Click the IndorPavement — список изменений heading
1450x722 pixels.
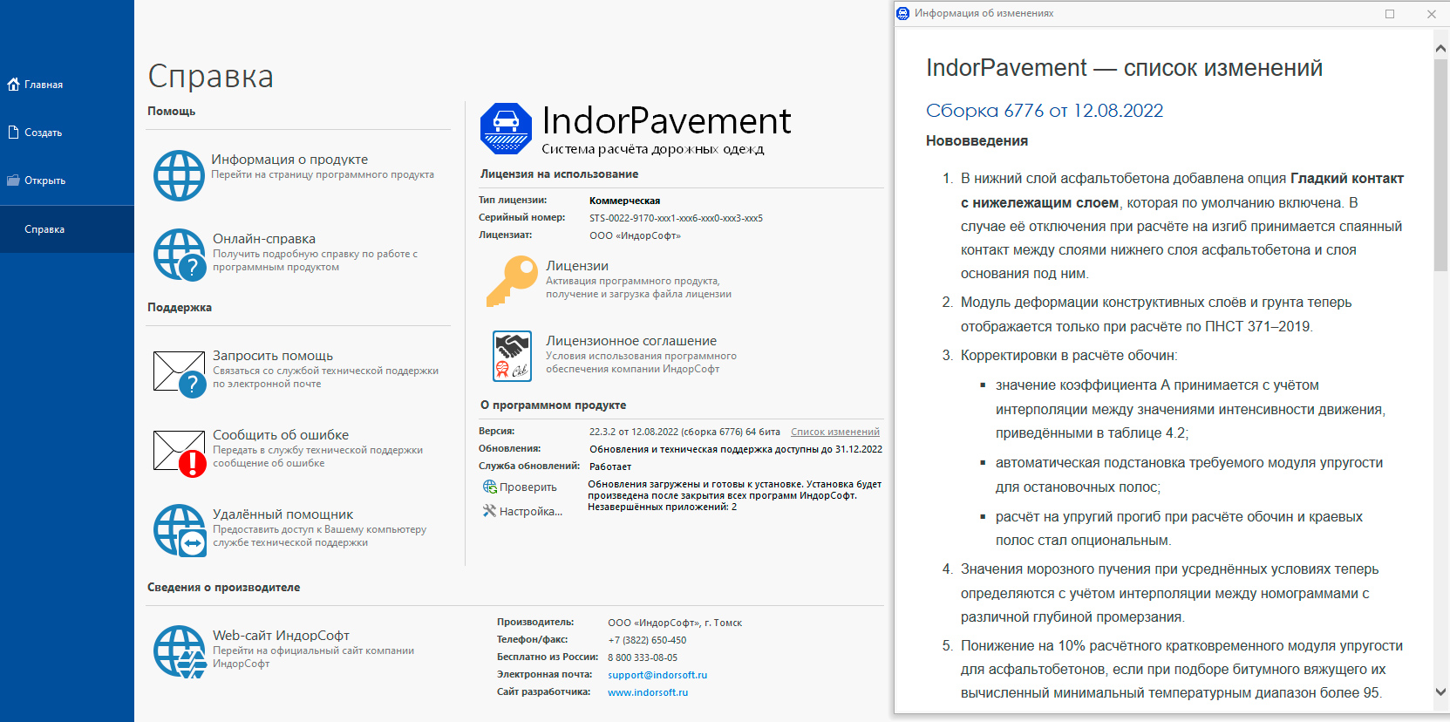(1124, 68)
